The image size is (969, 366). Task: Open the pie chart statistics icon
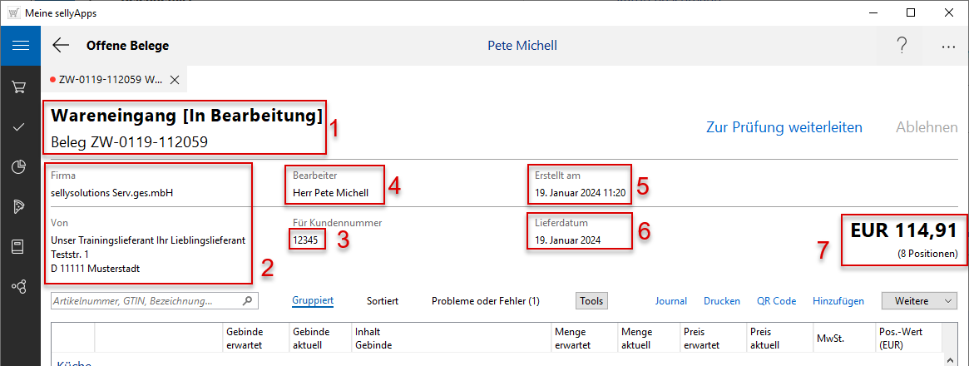coord(19,166)
